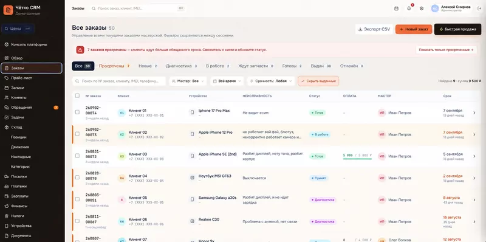
Task: Click the logout icon beside Алексей Смирнов
Action: coord(479,9)
